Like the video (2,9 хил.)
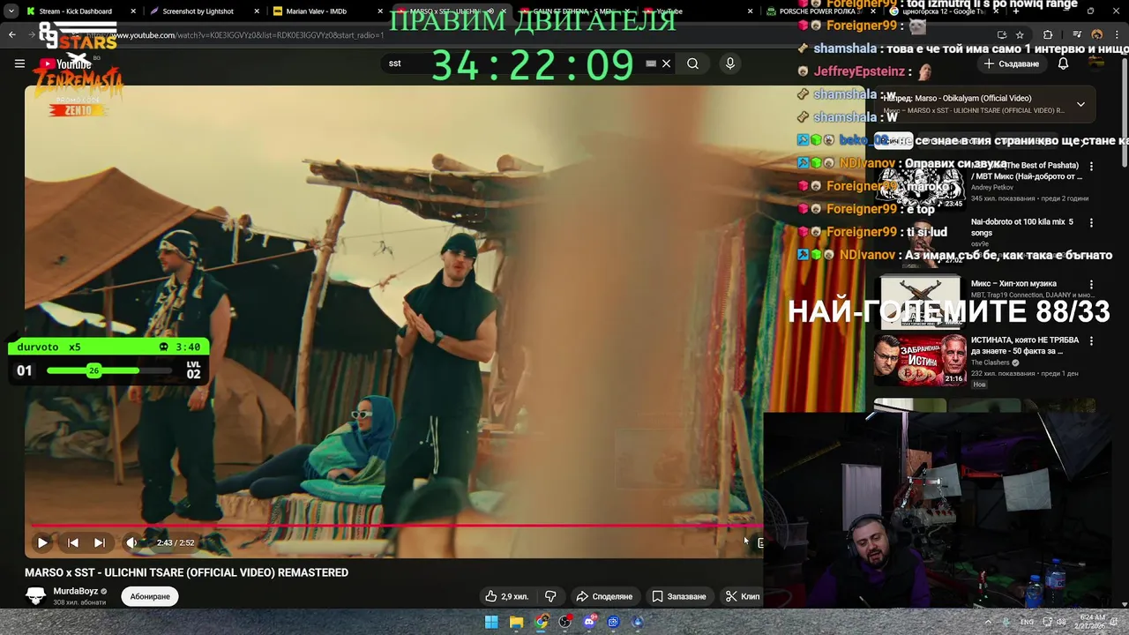 507,596
